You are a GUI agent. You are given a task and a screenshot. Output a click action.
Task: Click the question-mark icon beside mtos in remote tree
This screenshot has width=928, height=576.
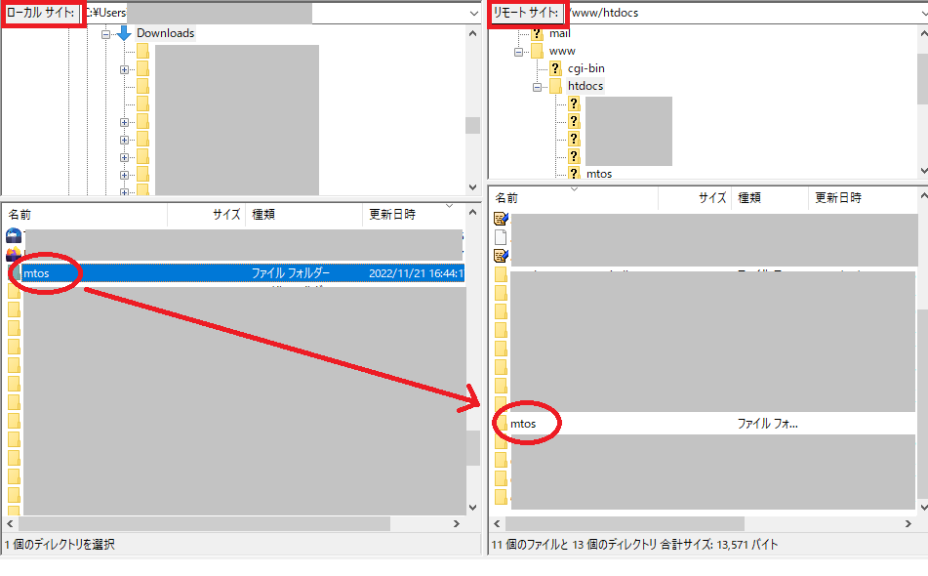click(574, 174)
